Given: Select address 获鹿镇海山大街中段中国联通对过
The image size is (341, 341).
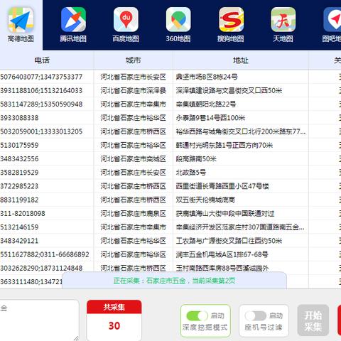Looking at the screenshot, I should [x=225, y=214].
